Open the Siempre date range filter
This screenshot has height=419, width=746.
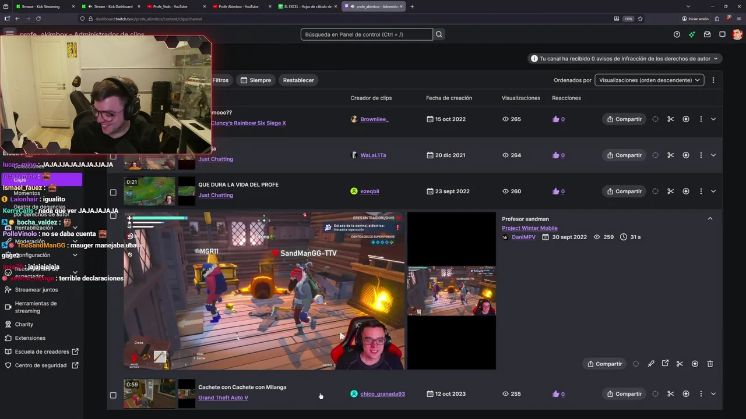click(256, 80)
